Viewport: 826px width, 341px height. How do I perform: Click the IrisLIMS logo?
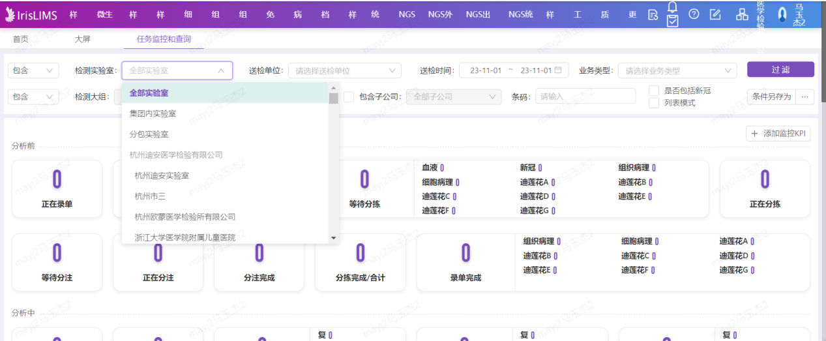(x=31, y=14)
